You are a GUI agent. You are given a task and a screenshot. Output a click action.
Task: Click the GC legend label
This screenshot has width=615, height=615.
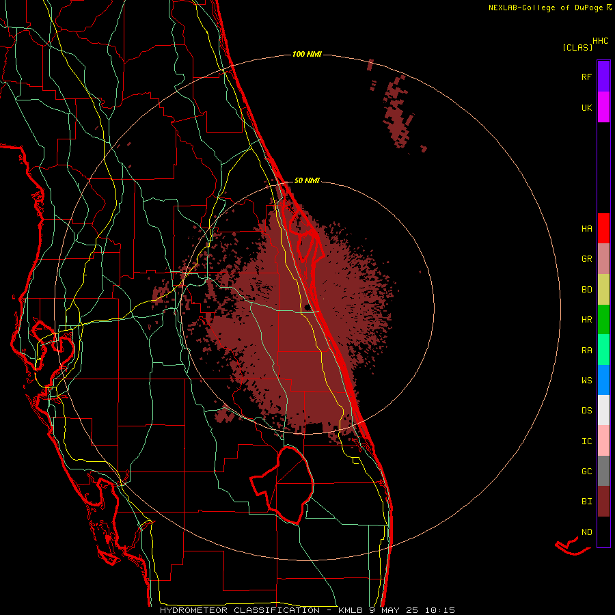[586, 471]
